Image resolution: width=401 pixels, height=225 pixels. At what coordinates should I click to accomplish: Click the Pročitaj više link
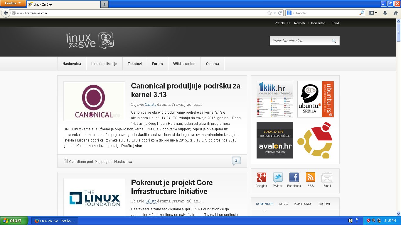[132, 146]
